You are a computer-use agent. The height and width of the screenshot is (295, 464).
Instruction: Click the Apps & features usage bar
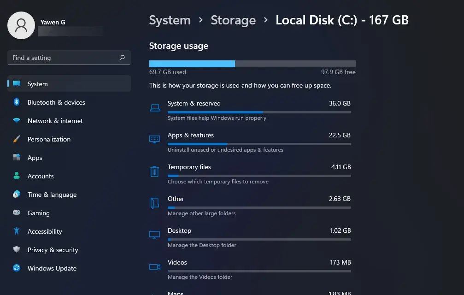tap(259, 144)
